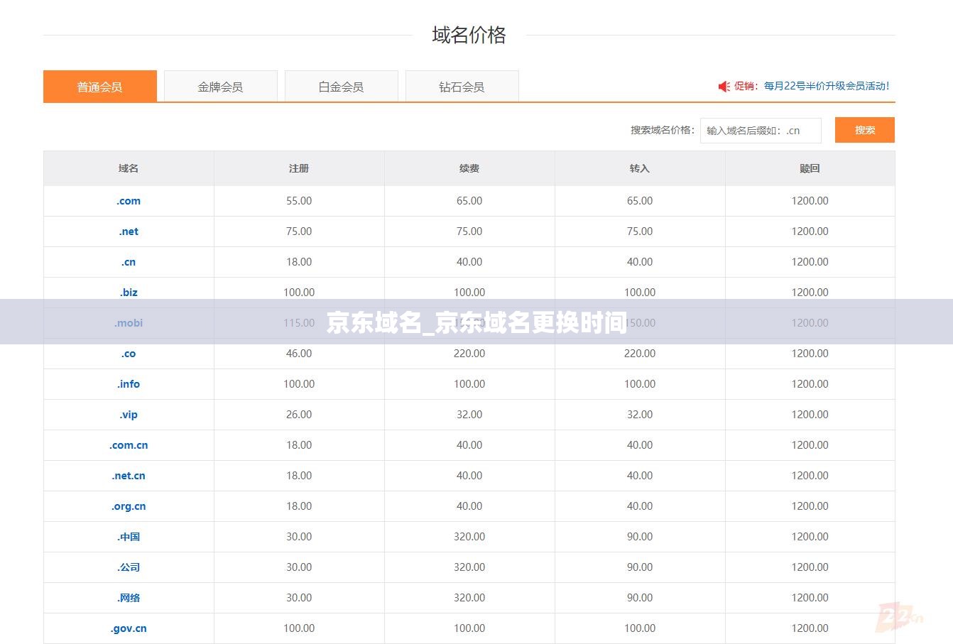Select the .com registration price 55.00
The image size is (953, 644).
click(299, 201)
